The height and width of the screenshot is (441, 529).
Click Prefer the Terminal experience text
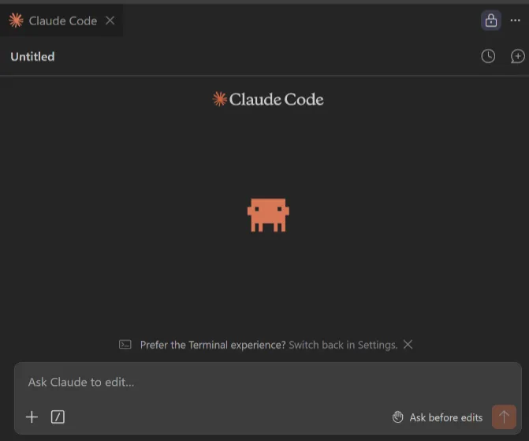pos(213,345)
